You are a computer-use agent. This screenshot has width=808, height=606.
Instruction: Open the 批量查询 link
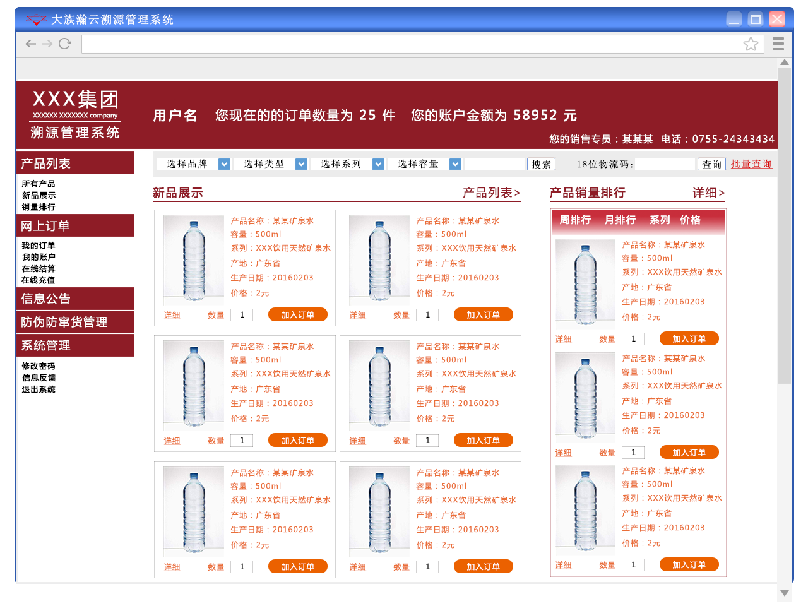751,164
